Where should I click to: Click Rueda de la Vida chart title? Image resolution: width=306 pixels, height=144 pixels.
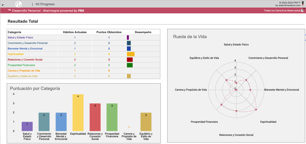190,37
